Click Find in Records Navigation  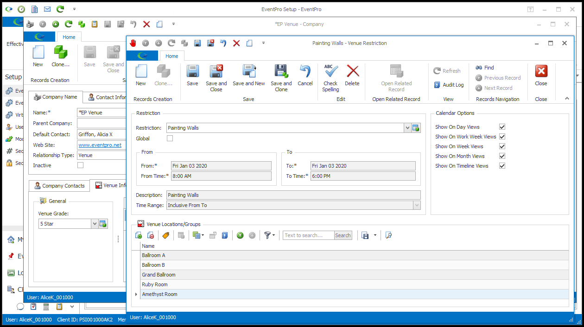[x=485, y=68]
